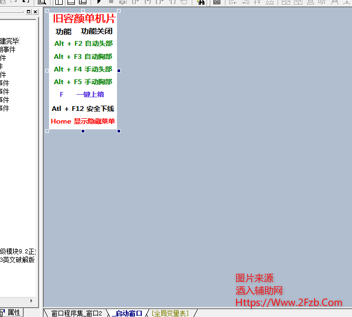Select the Alt + F4 手动头部 label

coord(83,69)
